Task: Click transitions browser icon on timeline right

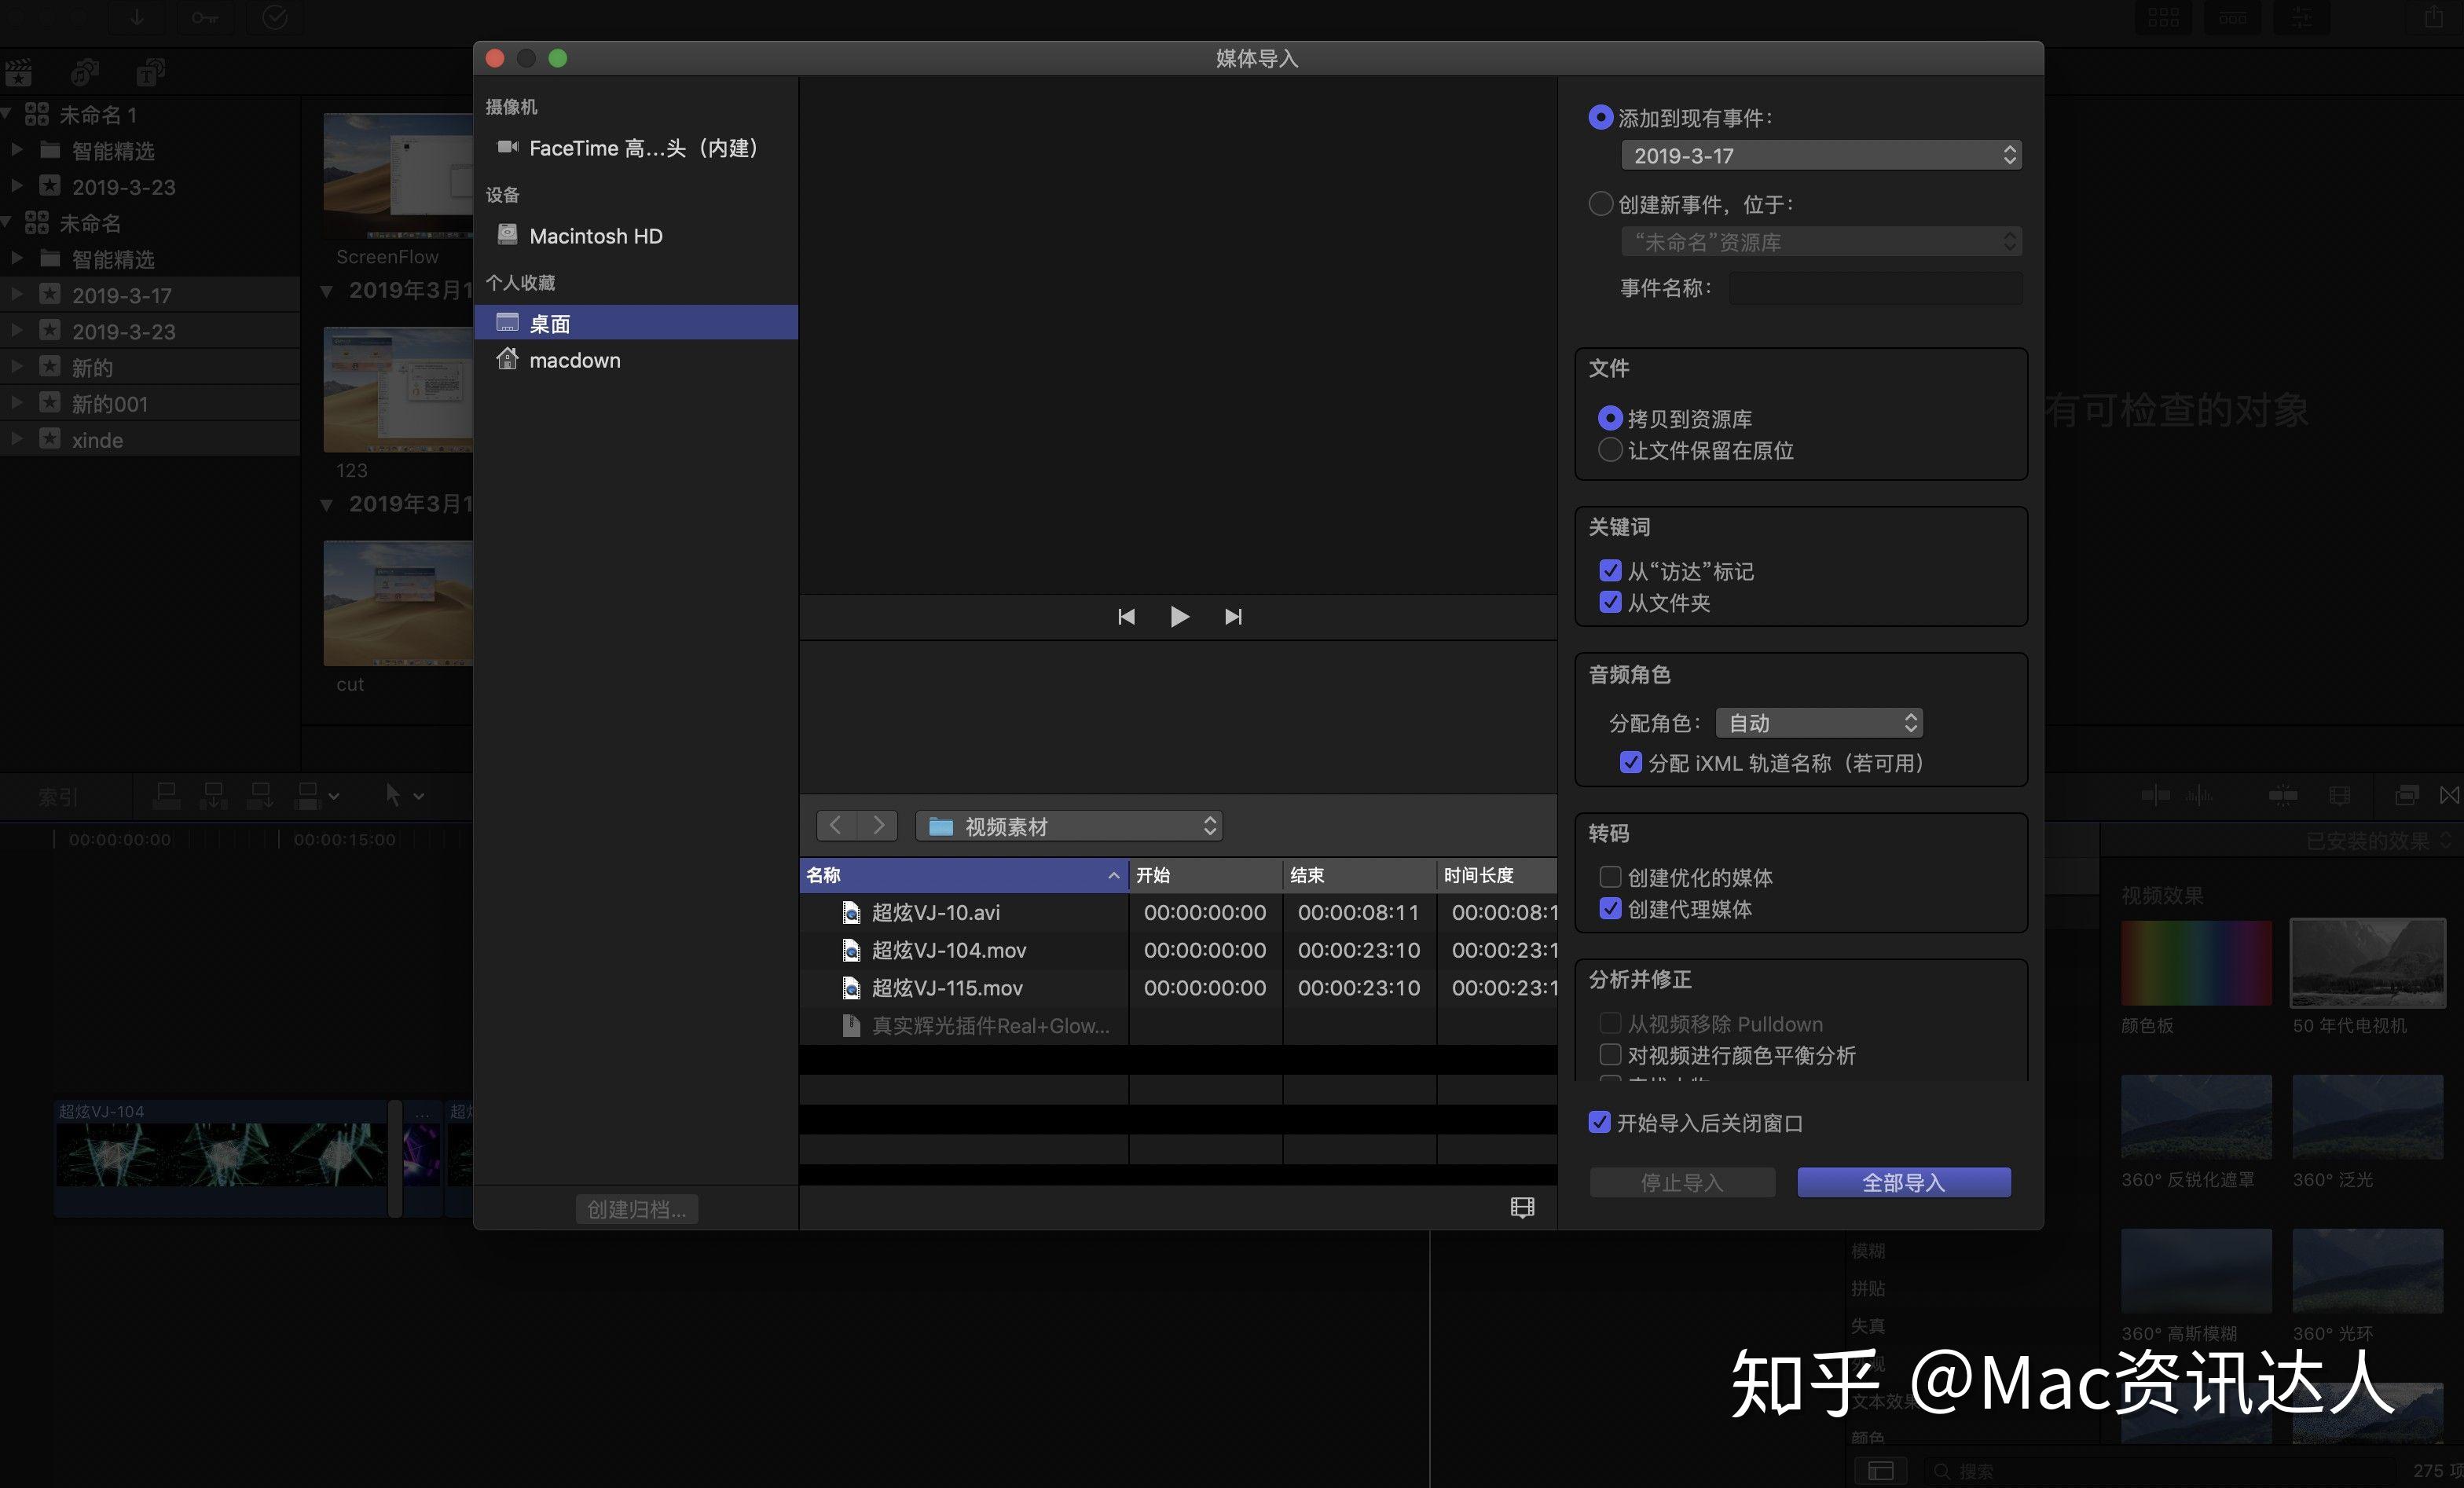Action: pyautogui.click(x=2449, y=796)
